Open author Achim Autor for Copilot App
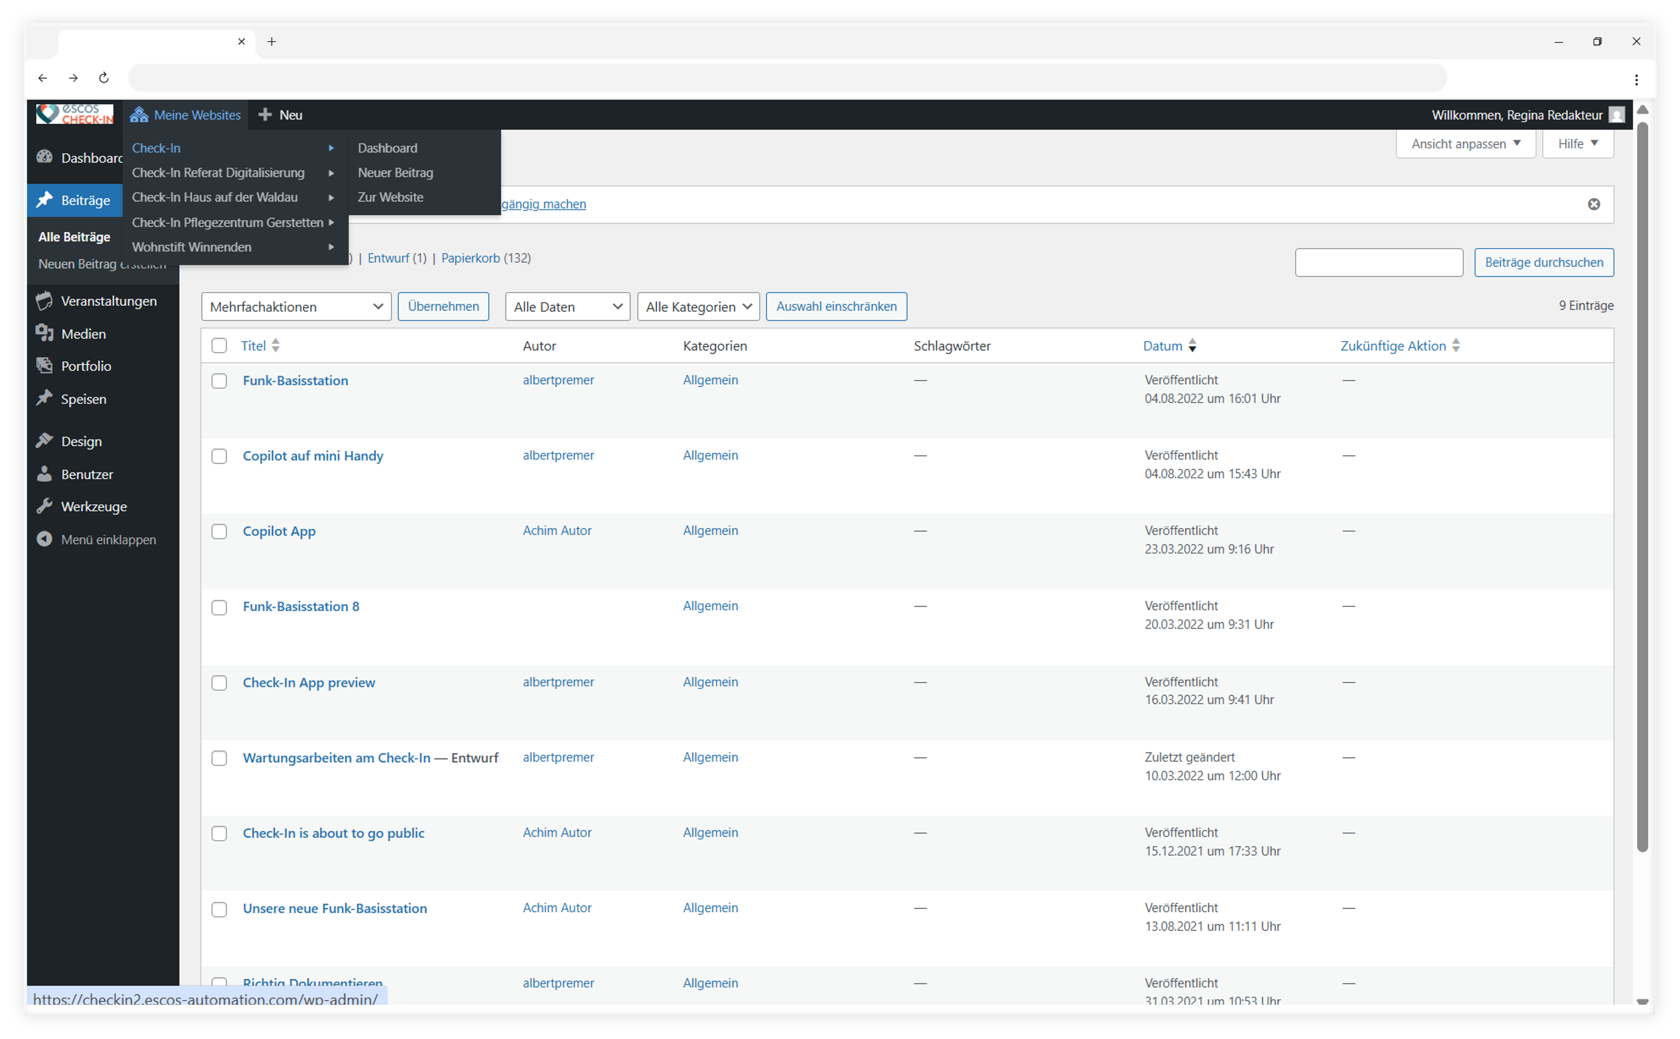The width and height of the screenshot is (1680, 1039). pos(557,531)
